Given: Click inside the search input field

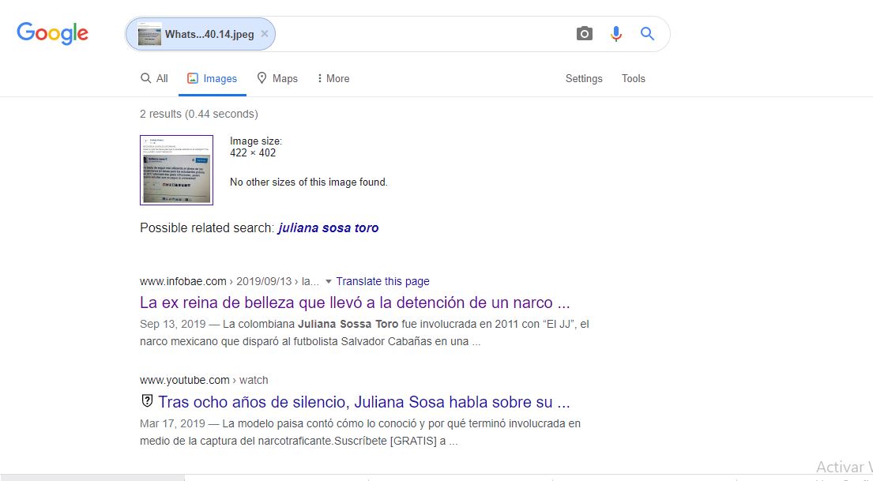Looking at the screenshot, I should pyautogui.click(x=419, y=34).
